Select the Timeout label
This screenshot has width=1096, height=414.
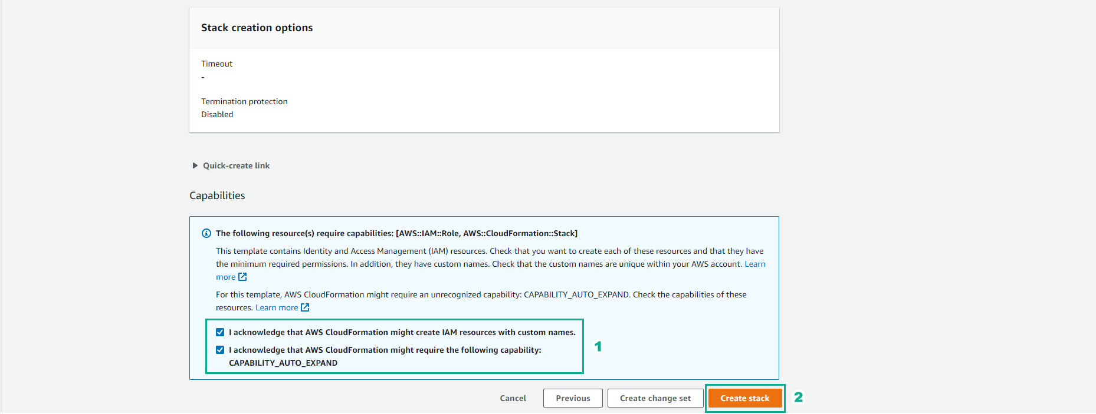tap(216, 64)
